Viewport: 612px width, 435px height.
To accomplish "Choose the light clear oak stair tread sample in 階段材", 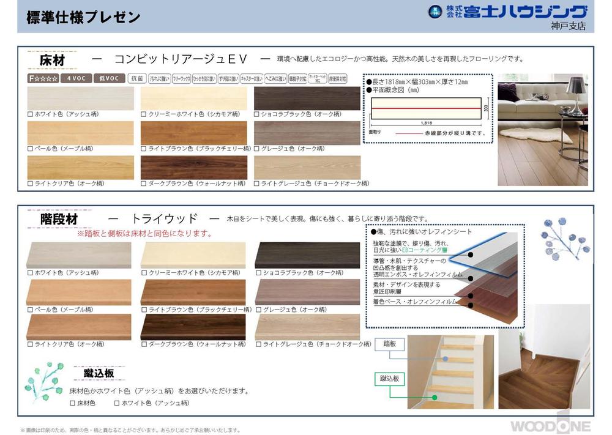I will tap(79, 327).
